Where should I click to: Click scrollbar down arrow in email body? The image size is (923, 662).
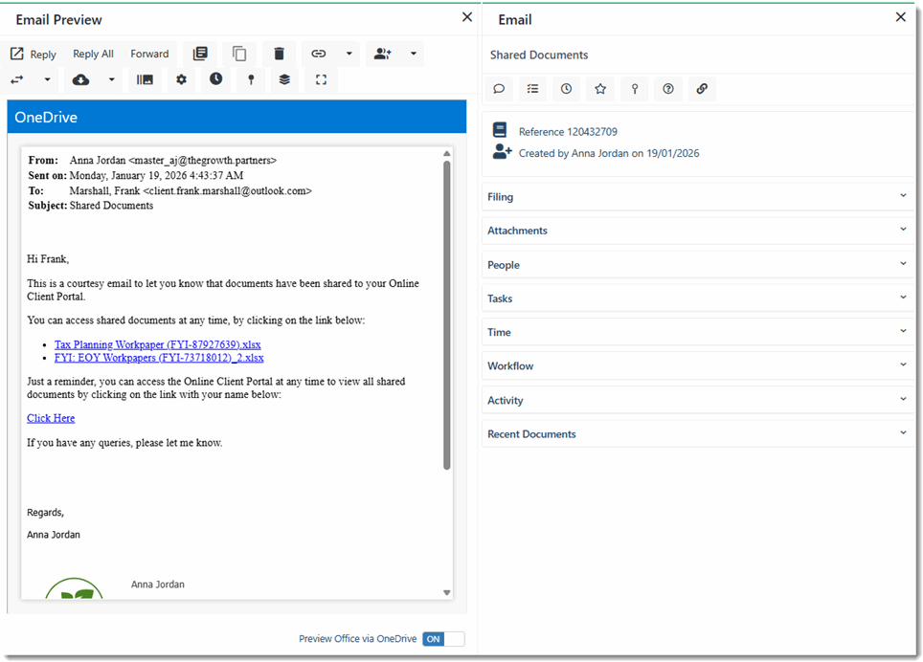pos(447,592)
